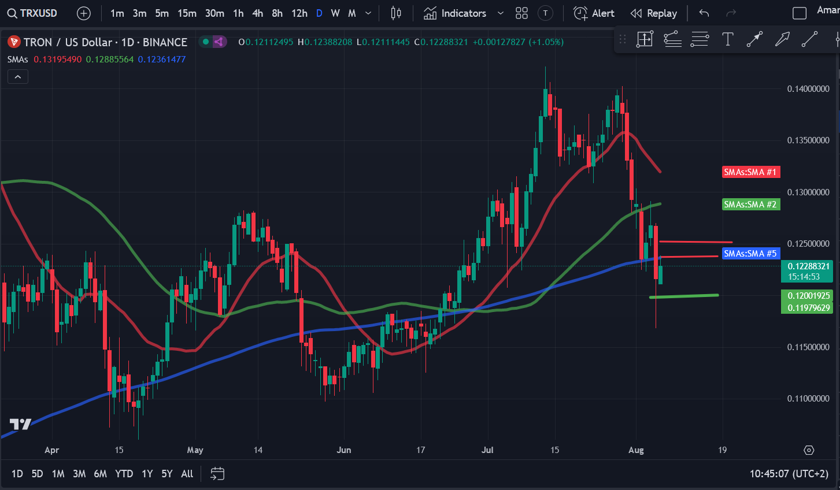The width and height of the screenshot is (840, 490).
Task: Select the 4h interval
Action: (258, 13)
